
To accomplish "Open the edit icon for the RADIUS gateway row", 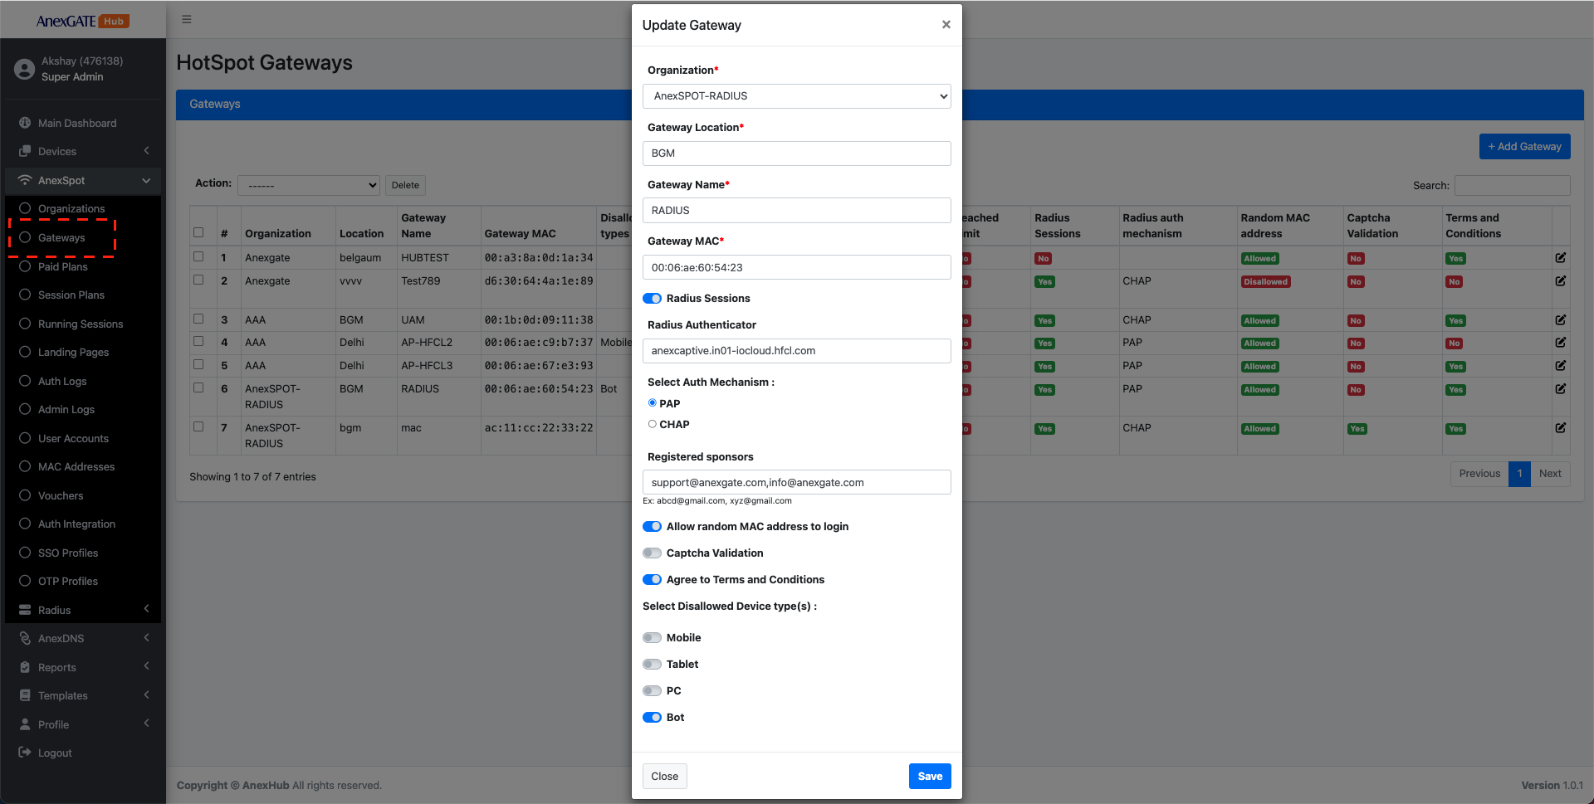I will (x=1560, y=389).
